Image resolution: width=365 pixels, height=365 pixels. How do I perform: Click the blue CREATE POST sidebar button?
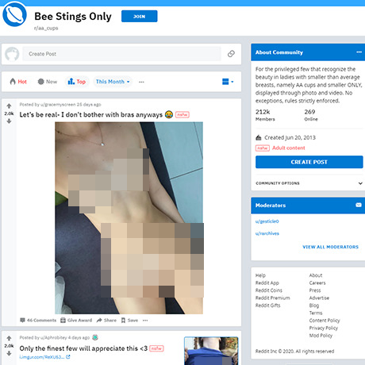click(309, 162)
